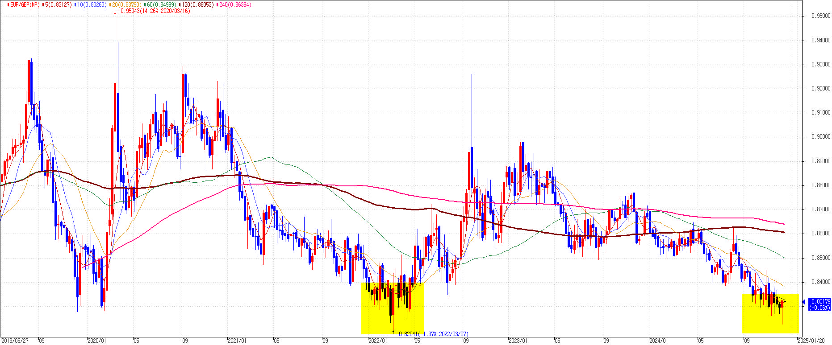Screen dimensions: 832x345
Task: Click the blue arrow pointer beside current price
Action: click(x=804, y=302)
